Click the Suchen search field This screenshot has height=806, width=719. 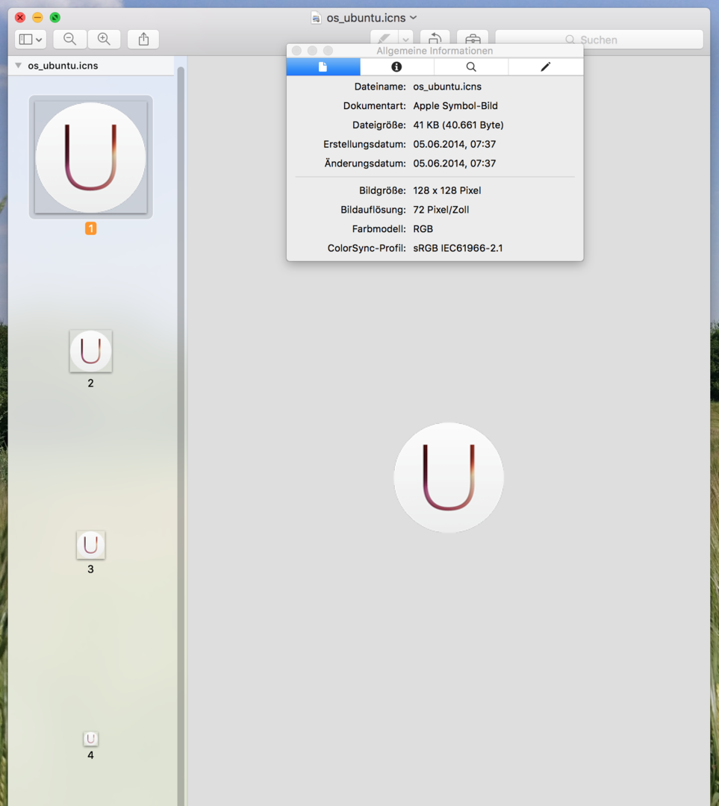click(599, 40)
